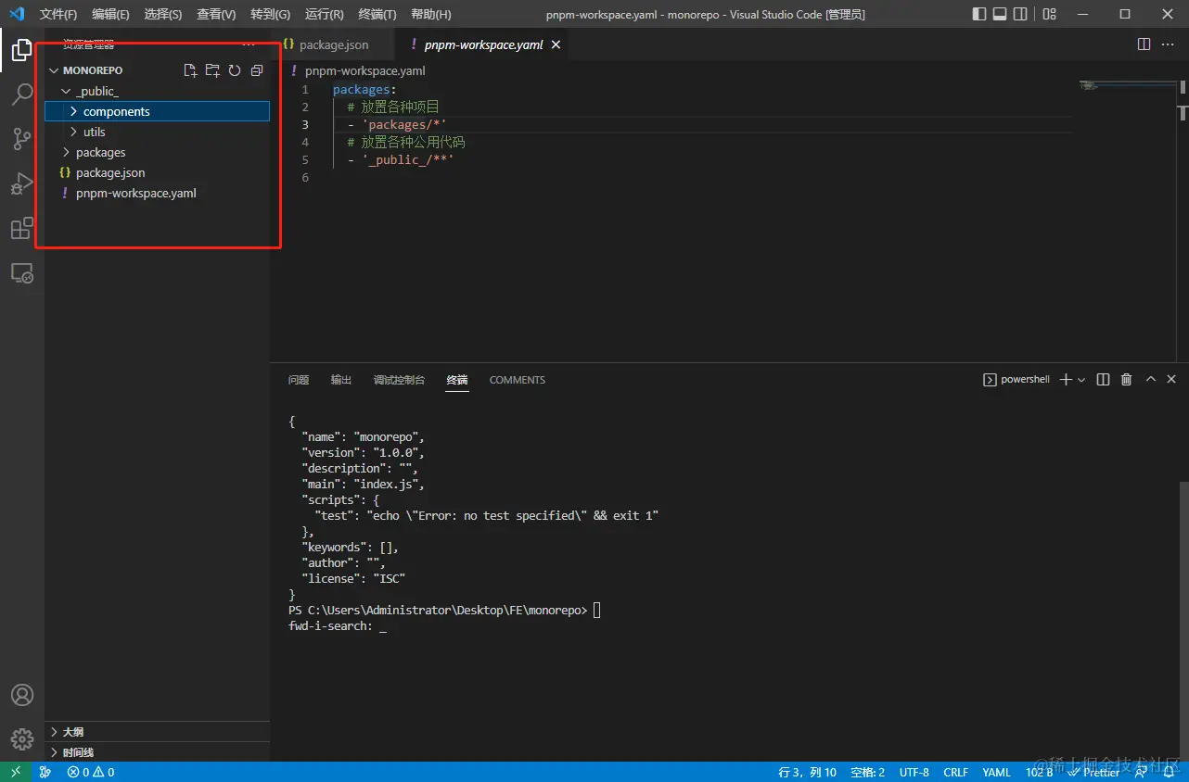This screenshot has height=782, width=1189.
Task: Open the Extensions view
Action: coord(22,228)
